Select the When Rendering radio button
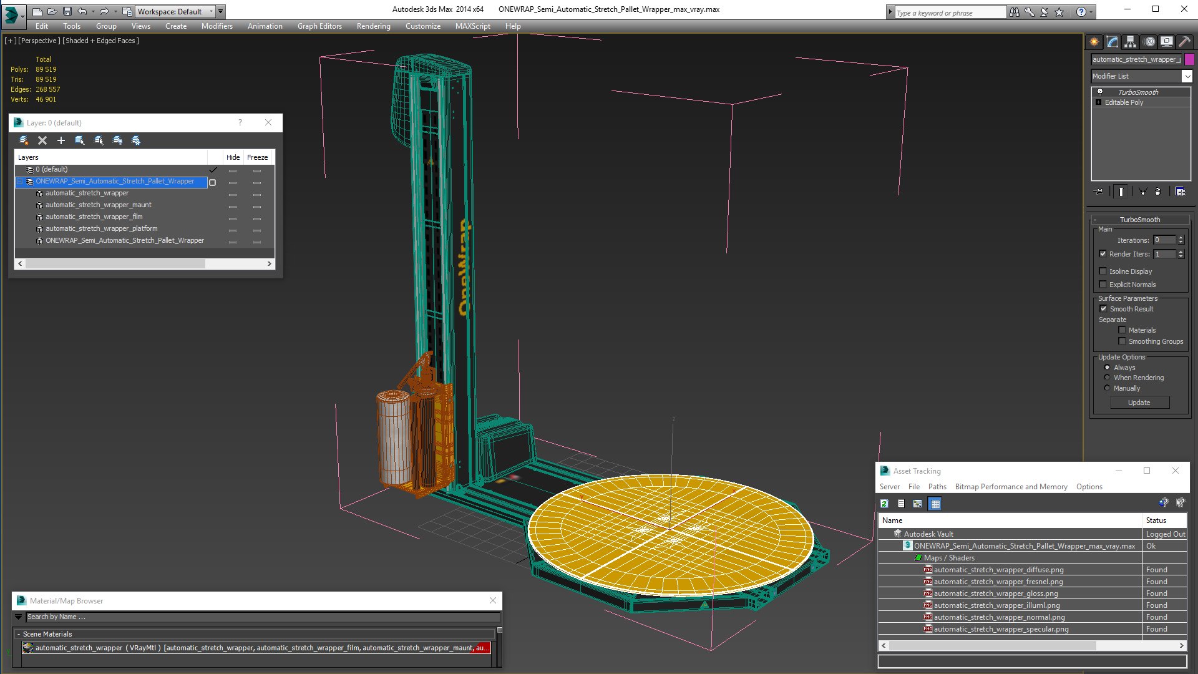 click(x=1107, y=378)
